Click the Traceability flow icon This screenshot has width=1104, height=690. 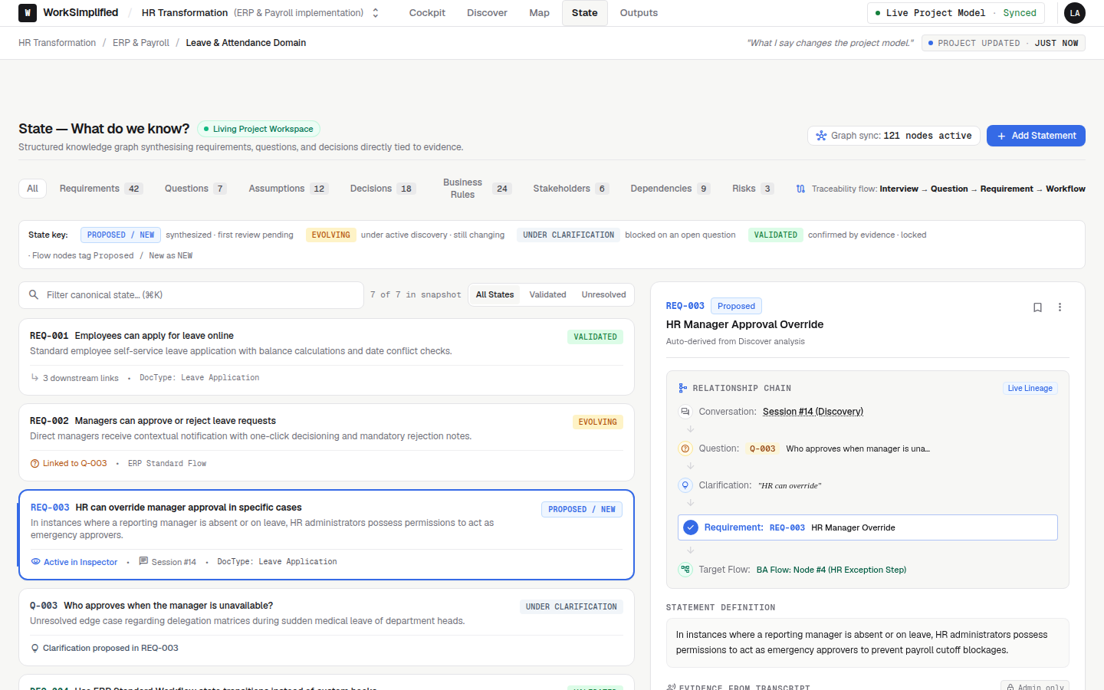(x=800, y=189)
